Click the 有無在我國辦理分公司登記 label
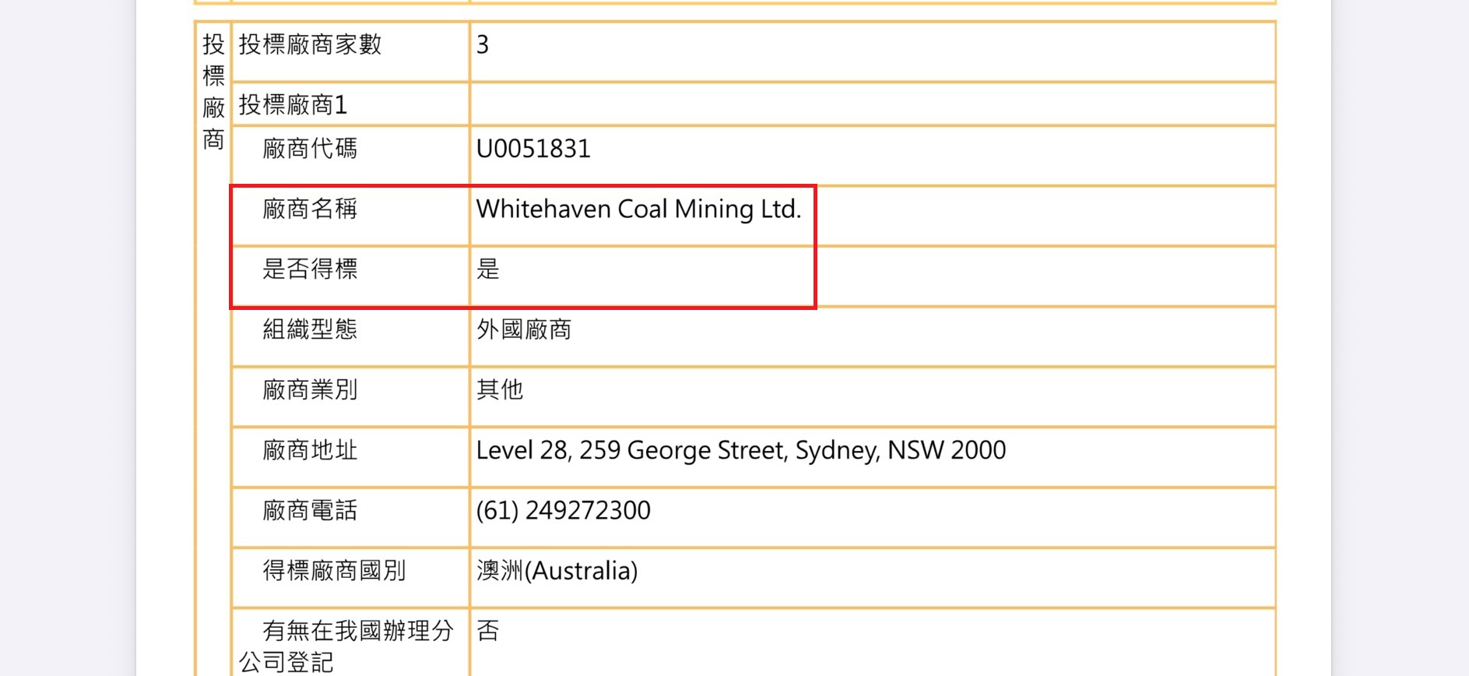The width and height of the screenshot is (1469, 676). click(x=346, y=646)
